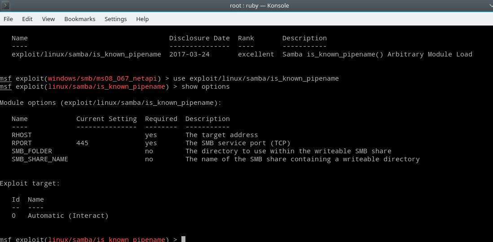Click the 'Module options' heading line
Image resolution: width=493 pixels, height=242 pixels.
coord(110,103)
